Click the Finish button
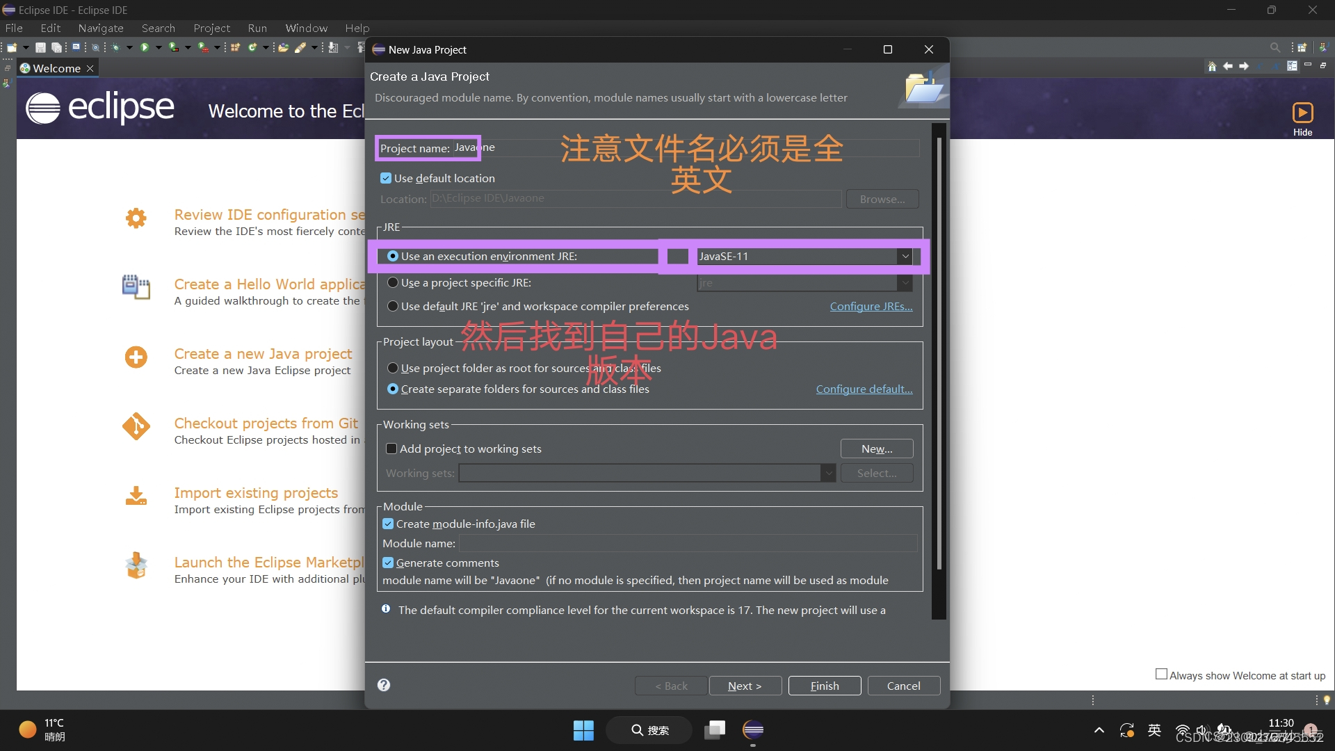Screen dimensions: 1335x751 coord(825,686)
